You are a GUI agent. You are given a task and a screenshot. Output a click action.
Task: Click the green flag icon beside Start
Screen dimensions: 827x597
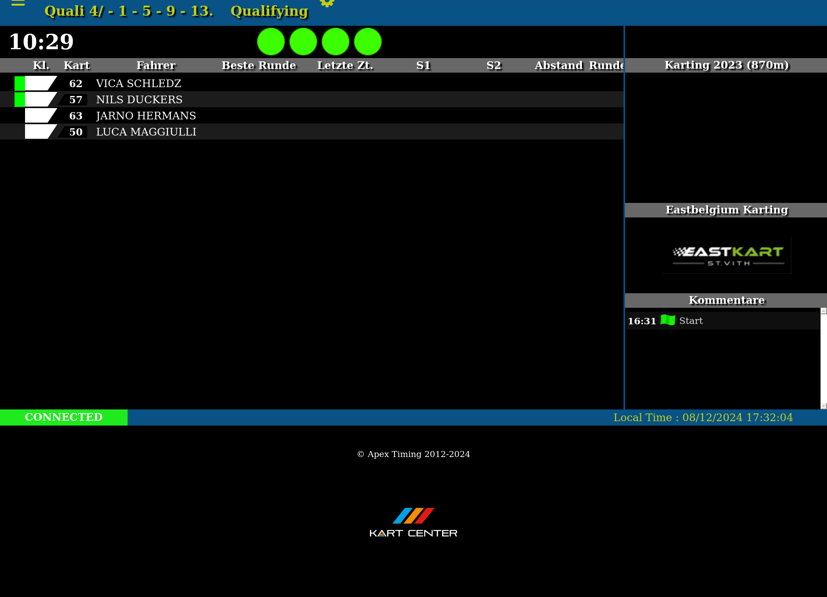point(667,320)
